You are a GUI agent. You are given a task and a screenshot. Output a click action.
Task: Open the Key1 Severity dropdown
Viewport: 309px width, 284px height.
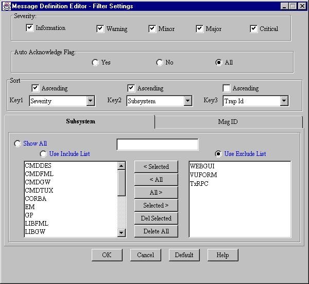point(91,101)
